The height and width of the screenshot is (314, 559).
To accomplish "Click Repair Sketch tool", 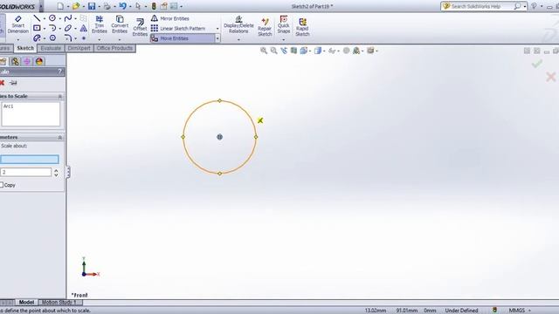I will [265, 27].
